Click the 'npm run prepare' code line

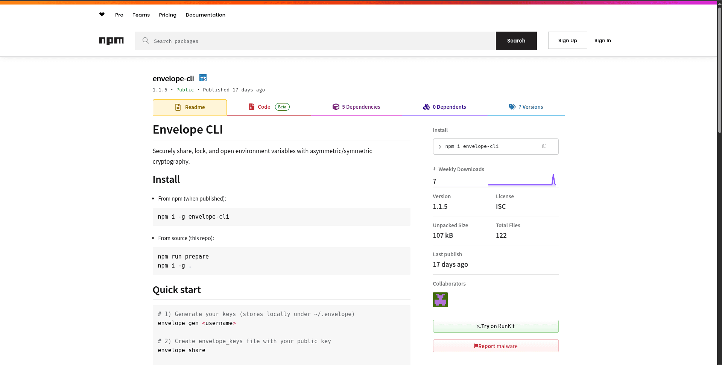pos(183,257)
